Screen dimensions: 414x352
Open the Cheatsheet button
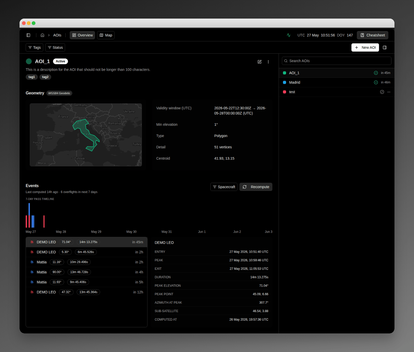(372, 35)
